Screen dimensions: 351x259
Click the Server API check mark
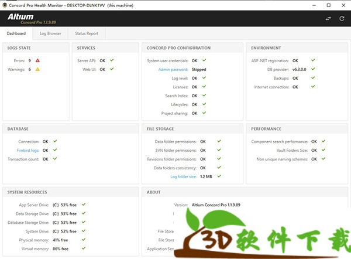pyautogui.click(x=112, y=60)
